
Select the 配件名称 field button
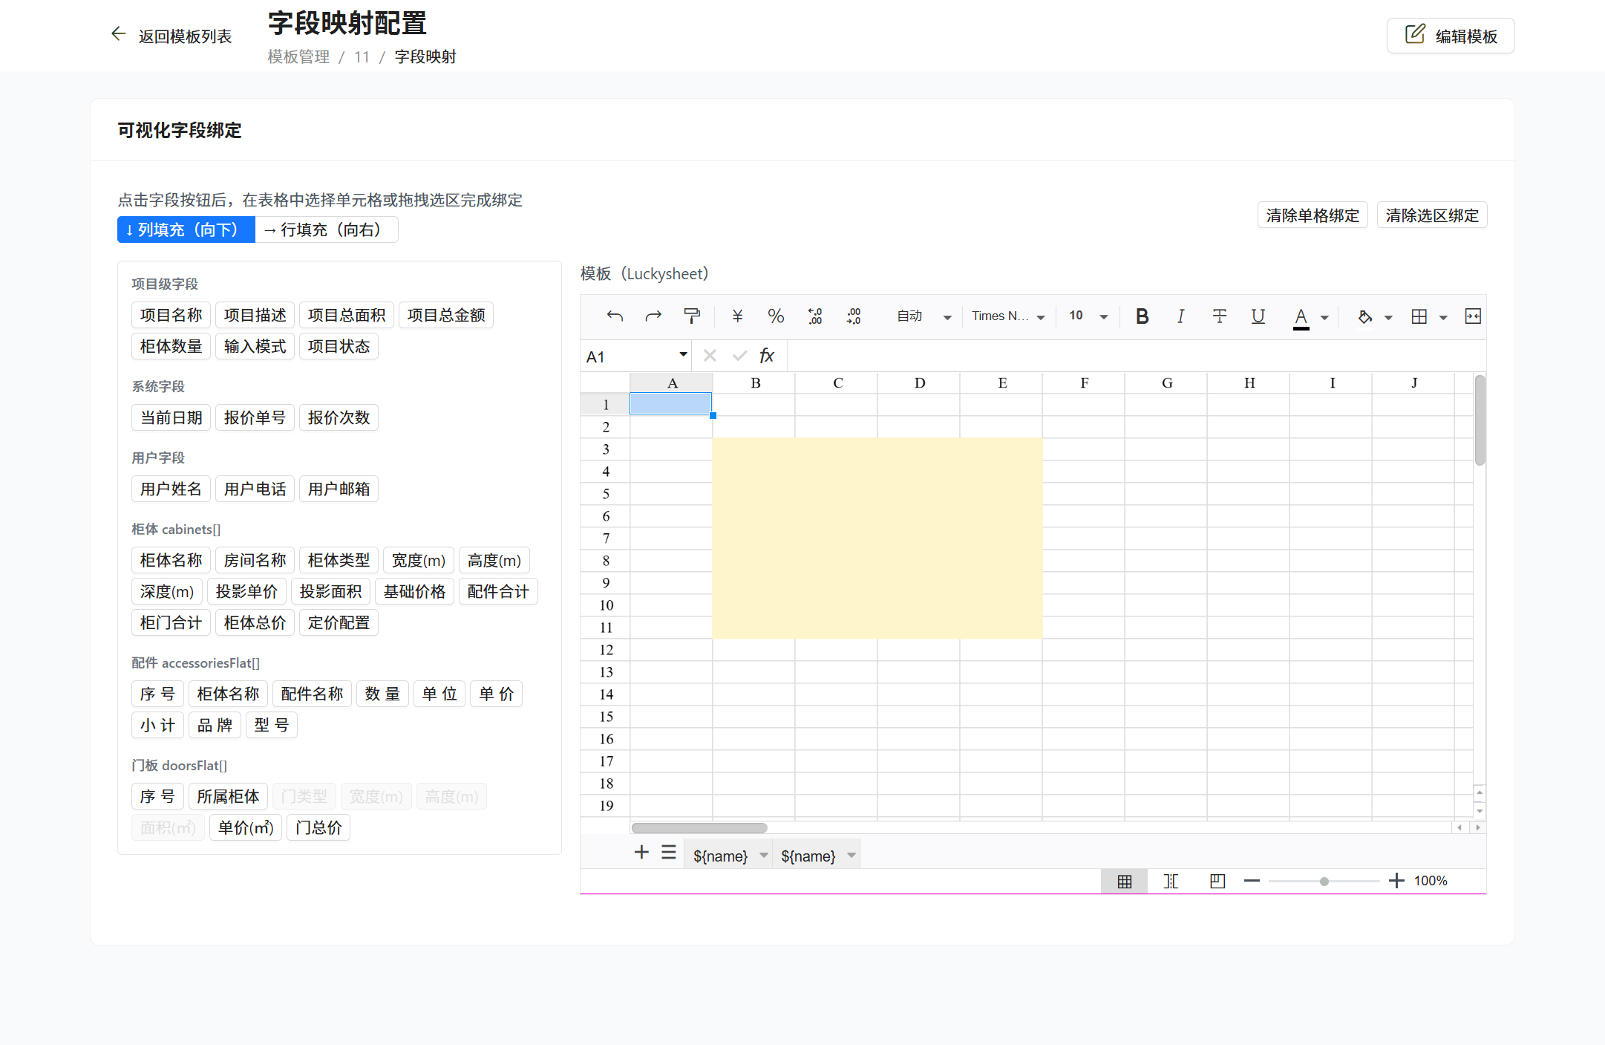(x=313, y=694)
